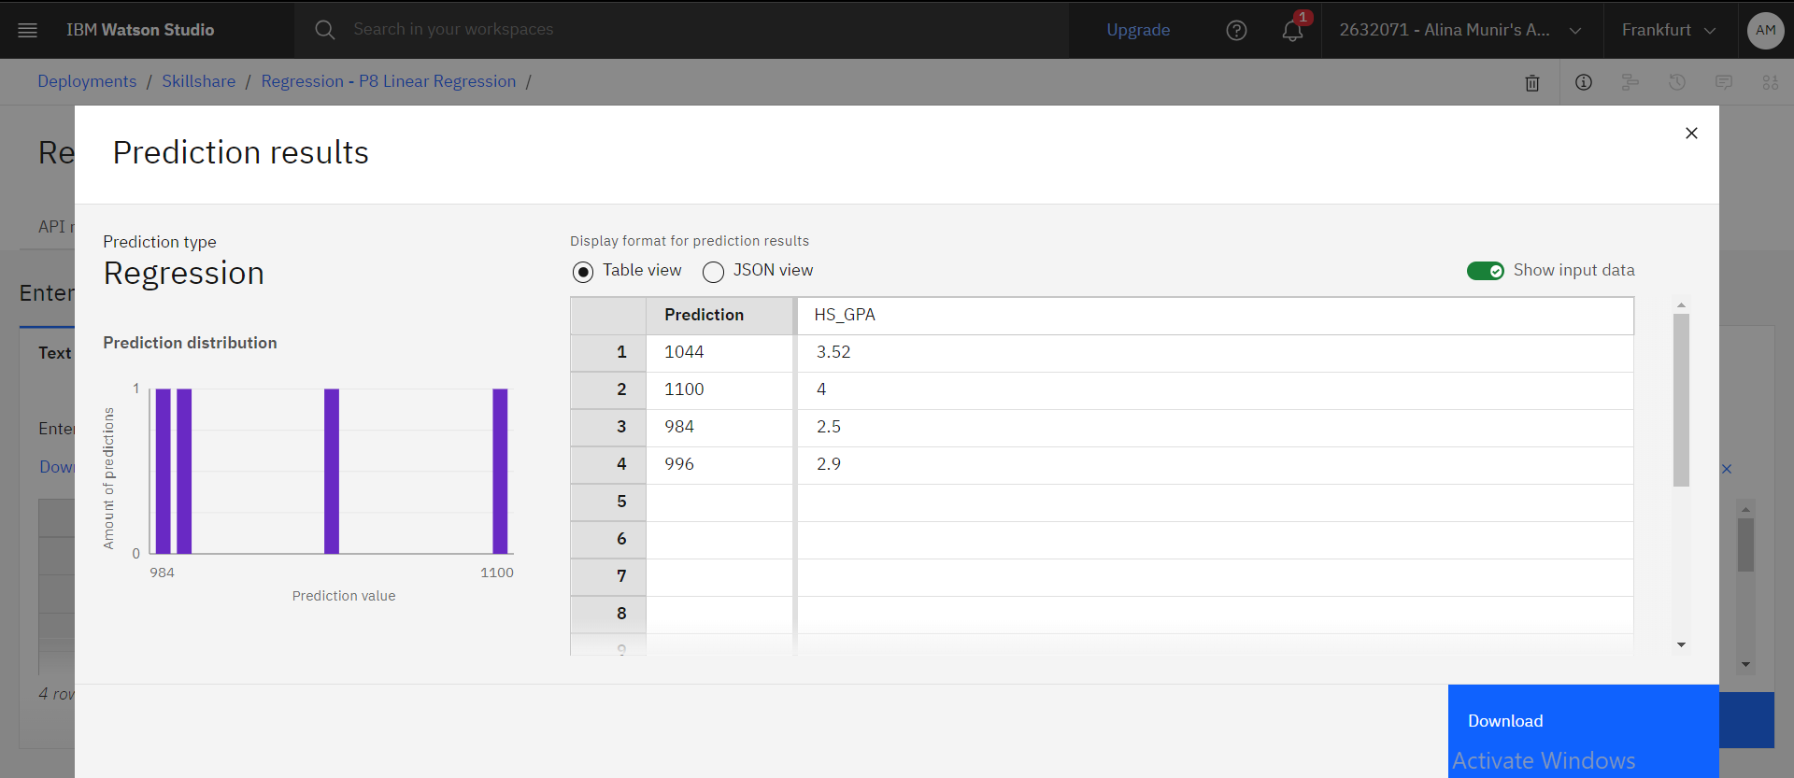
Task: Open the help question mark icon
Action: [1236, 30]
